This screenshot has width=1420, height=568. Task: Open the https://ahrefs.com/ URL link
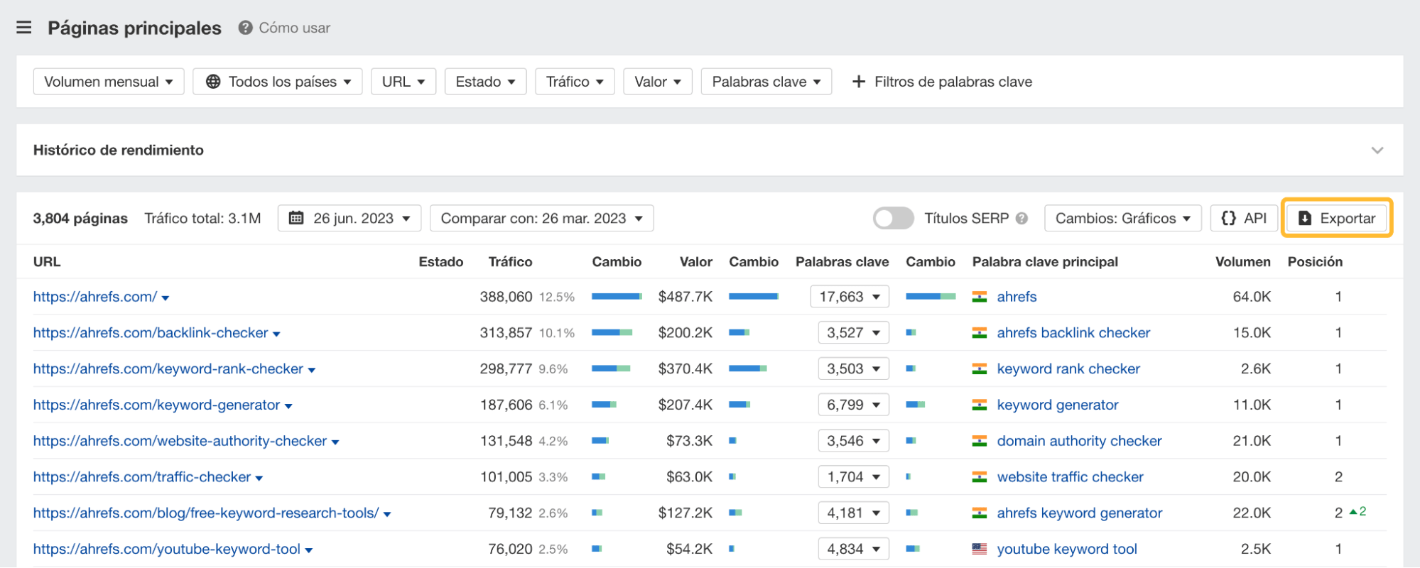(95, 297)
